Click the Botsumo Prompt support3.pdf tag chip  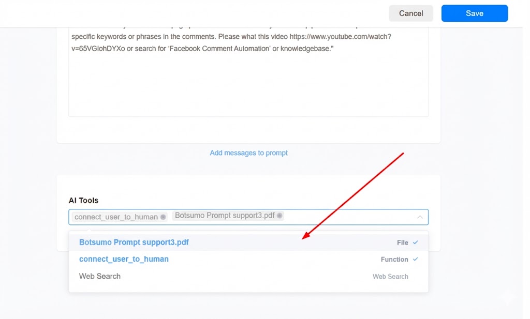225,216
